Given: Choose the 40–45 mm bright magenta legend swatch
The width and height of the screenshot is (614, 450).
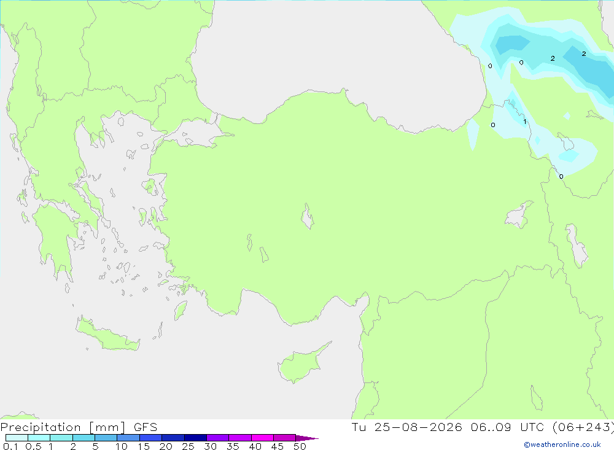Looking at the screenshot, I should (262, 438).
